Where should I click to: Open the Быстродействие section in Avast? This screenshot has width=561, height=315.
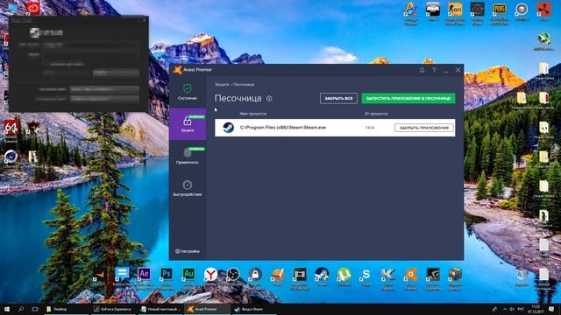tap(187, 188)
